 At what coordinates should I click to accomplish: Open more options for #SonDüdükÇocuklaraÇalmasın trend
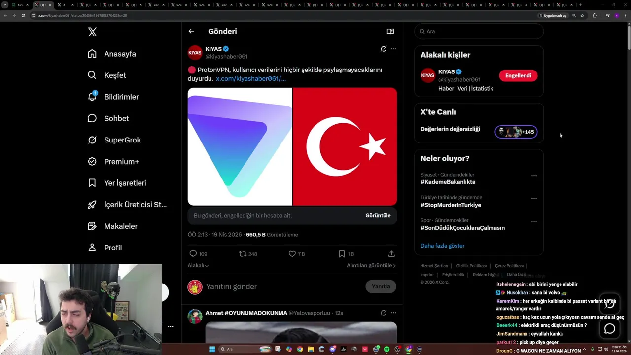click(x=534, y=221)
